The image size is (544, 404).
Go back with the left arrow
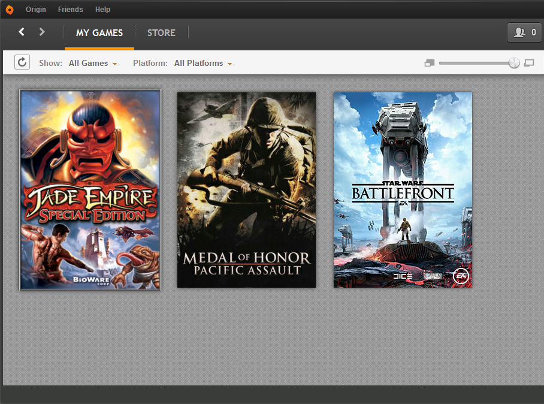tap(22, 32)
